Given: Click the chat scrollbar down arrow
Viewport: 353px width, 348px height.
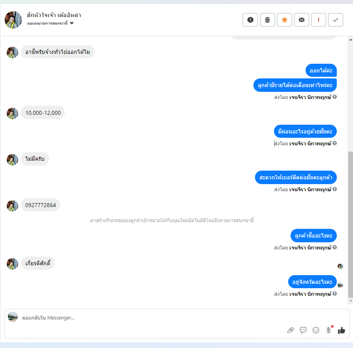Looking at the screenshot, I should click(351, 301).
